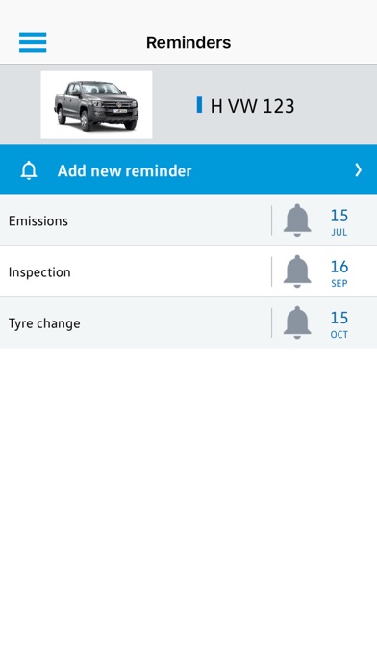Expand Add new reminder chevron arrow
Screen dimensions: 377x670
click(358, 170)
